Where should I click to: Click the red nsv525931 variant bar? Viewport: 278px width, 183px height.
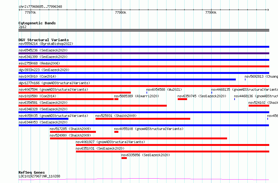coord(143,119)
